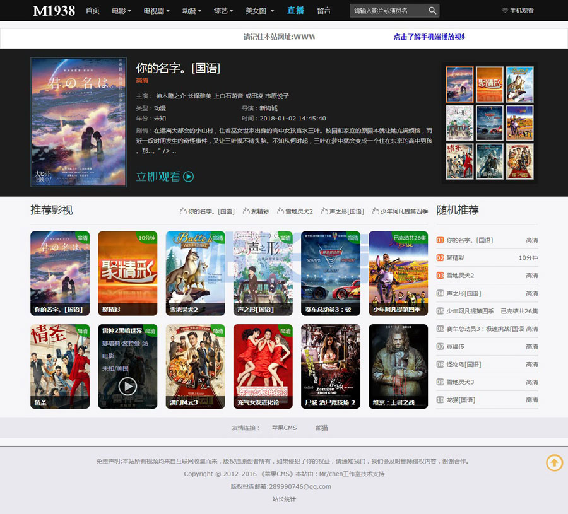The image size is (568, 514).
Task: Open the 电影 dropdown menu
Action: (x=120, y=11)
